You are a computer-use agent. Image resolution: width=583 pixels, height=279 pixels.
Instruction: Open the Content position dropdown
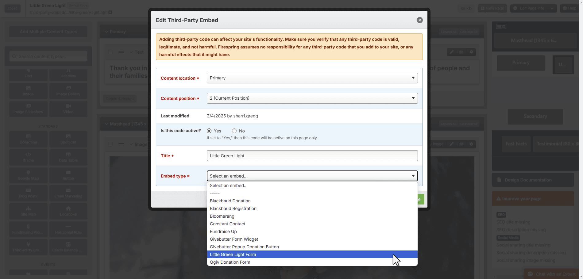pos(312,98)
